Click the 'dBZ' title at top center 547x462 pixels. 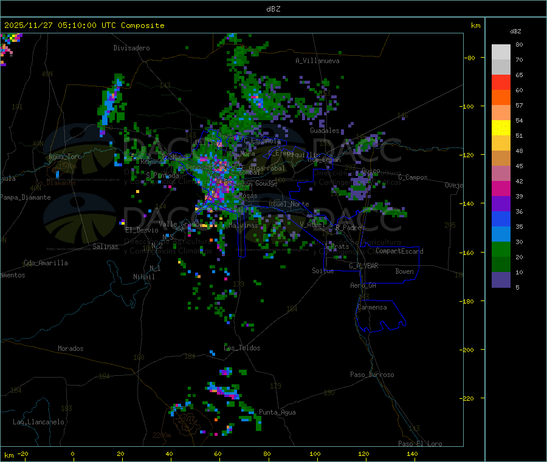pyautogui.click(x=273, y=9)
